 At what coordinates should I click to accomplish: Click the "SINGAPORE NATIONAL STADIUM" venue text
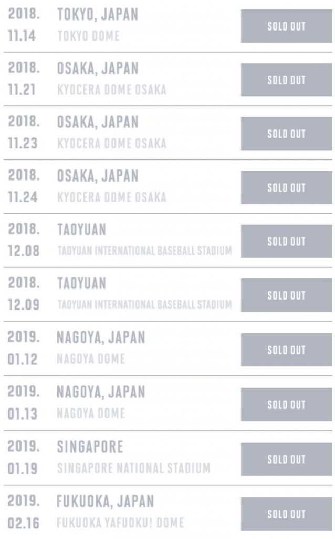pyautogui.click(x=133, y=468)
